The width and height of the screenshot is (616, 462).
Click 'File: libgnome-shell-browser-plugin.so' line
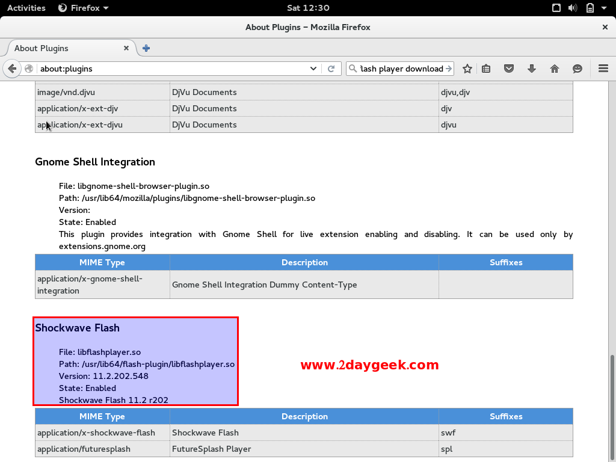pos(134,186)
